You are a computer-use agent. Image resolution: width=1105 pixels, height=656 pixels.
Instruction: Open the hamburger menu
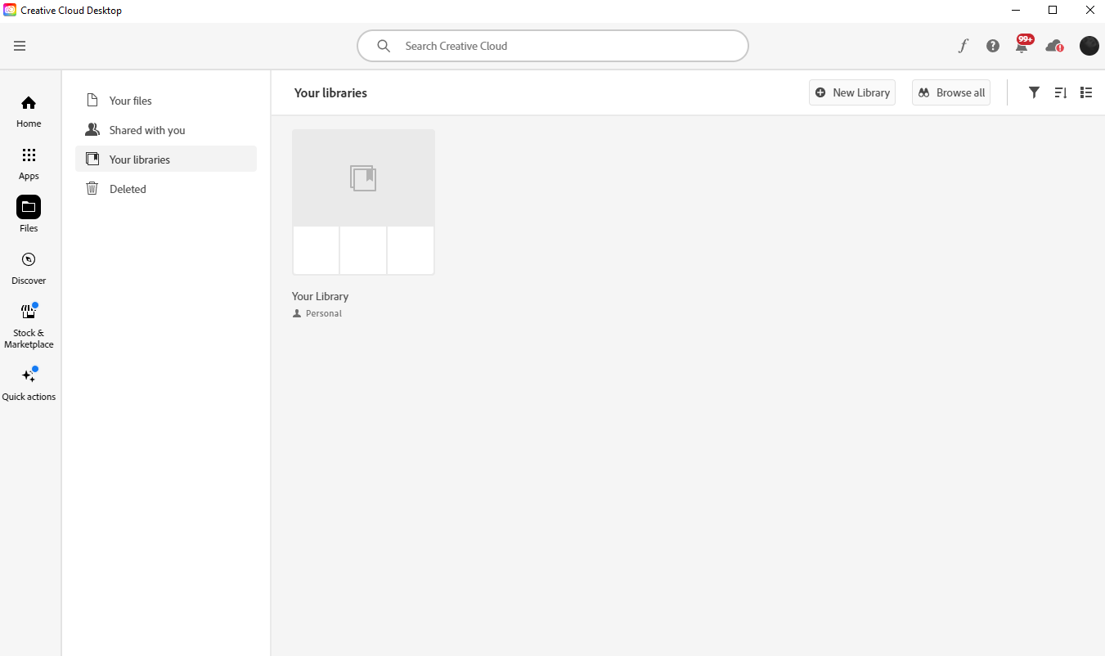20,46
